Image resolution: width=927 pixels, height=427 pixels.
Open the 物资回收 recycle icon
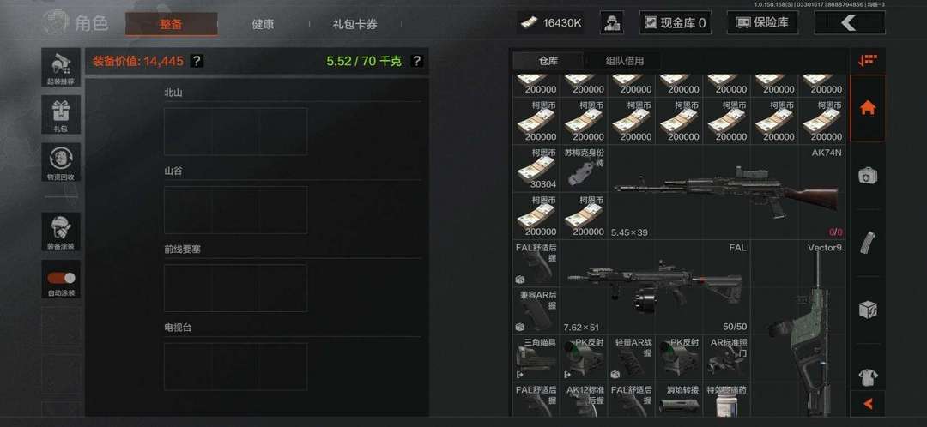[x=61, y=162]
